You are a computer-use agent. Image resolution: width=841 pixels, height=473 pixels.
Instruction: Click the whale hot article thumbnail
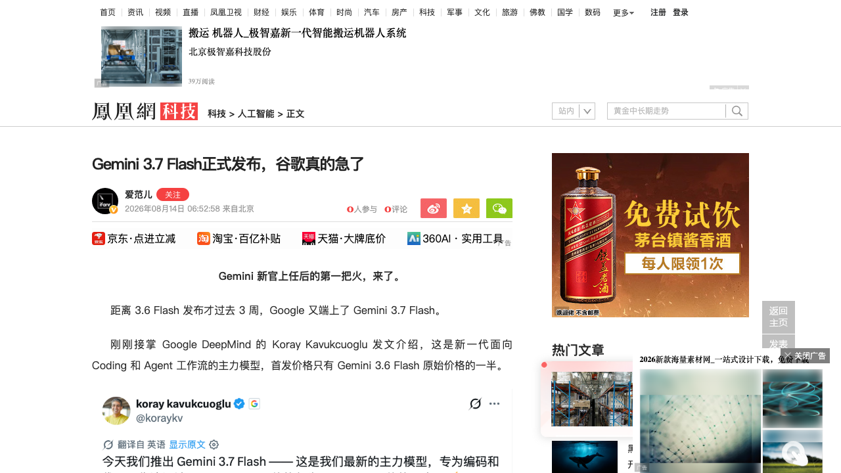point(585,457)
